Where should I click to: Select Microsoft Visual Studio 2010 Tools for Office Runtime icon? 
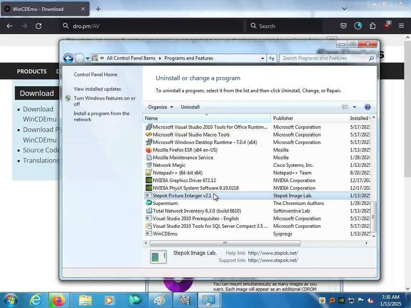tap(149, 127)
